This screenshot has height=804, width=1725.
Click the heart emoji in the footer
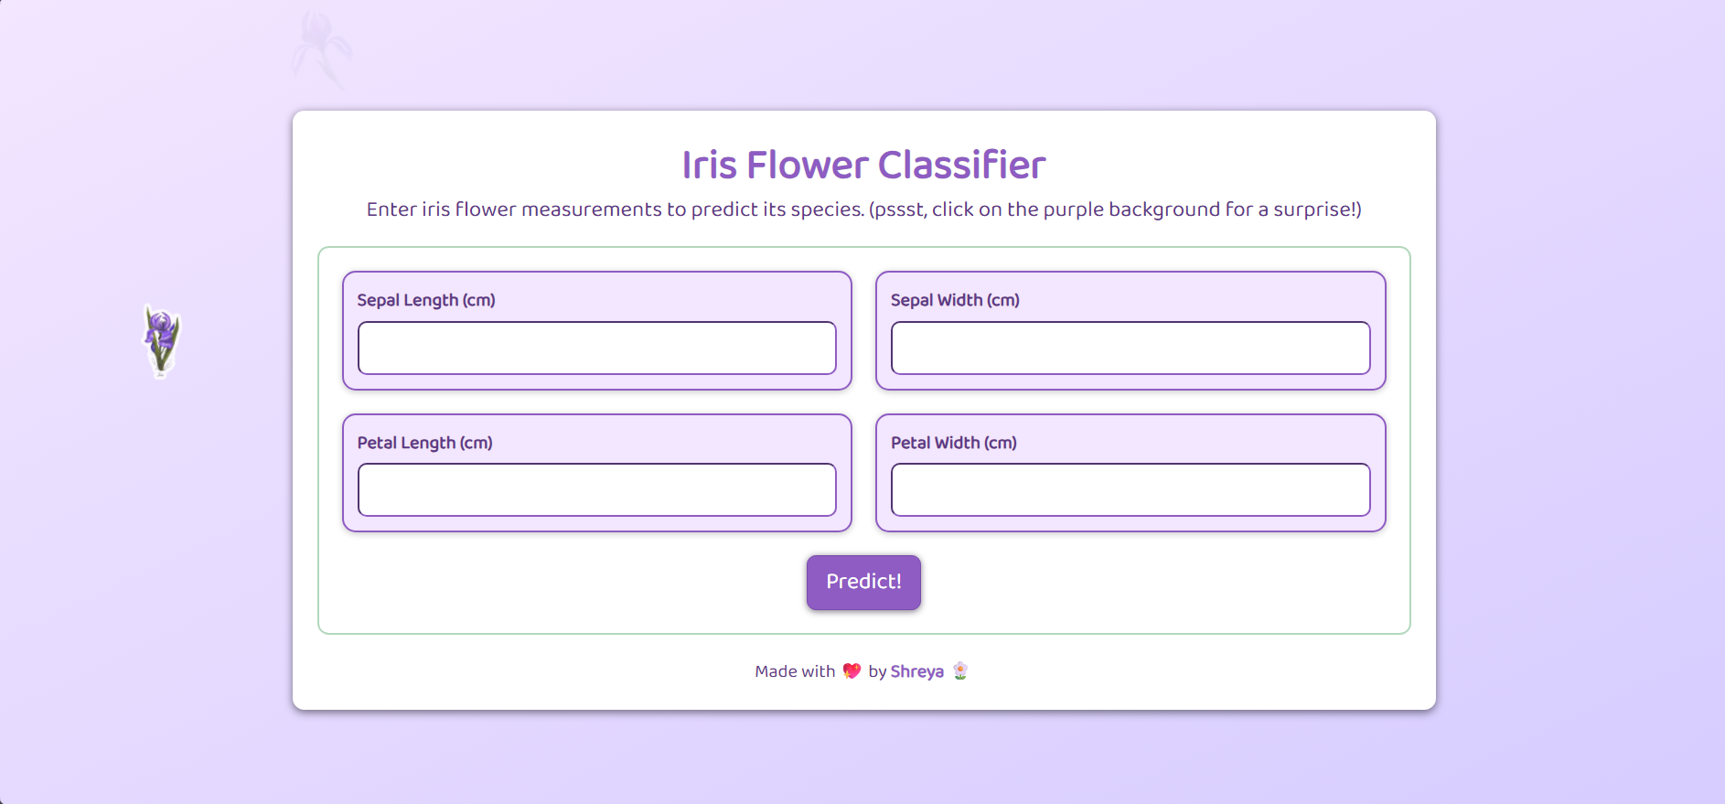852,671
